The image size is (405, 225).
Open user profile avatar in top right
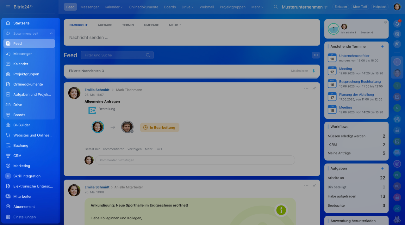coord(397,7)
